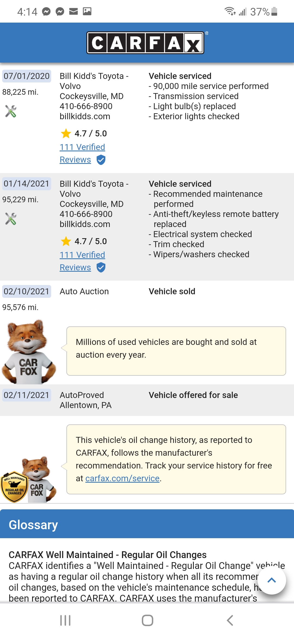This screenshot has width=294, height=637.
Task: Tap the gold star rating in first entry
Action: click(x=66, y=134)
